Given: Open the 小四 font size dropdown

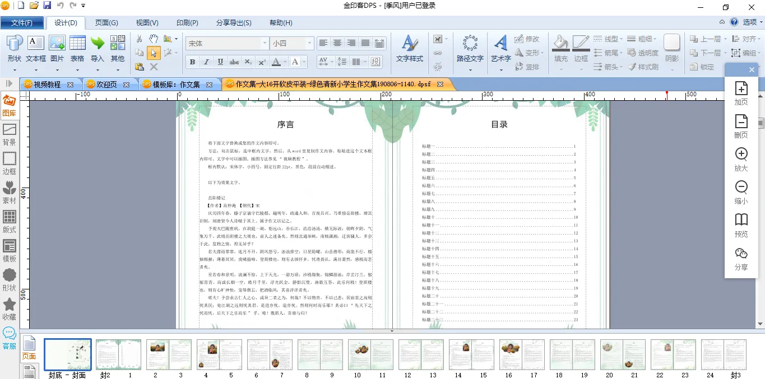Looking at the screenshot, I should (309, 43).
